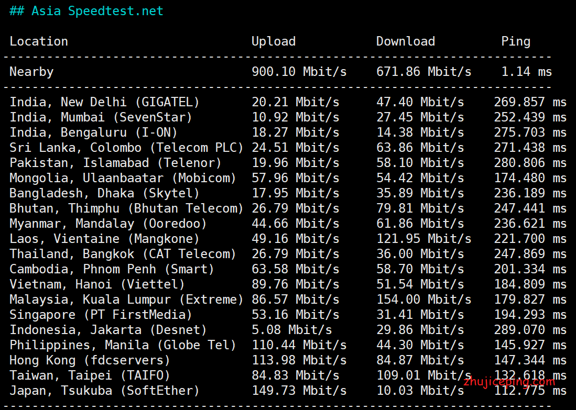
Task: Select 'Cambodia, Phnom Penh (Smart)' row
Action: (x=288, y=269)
